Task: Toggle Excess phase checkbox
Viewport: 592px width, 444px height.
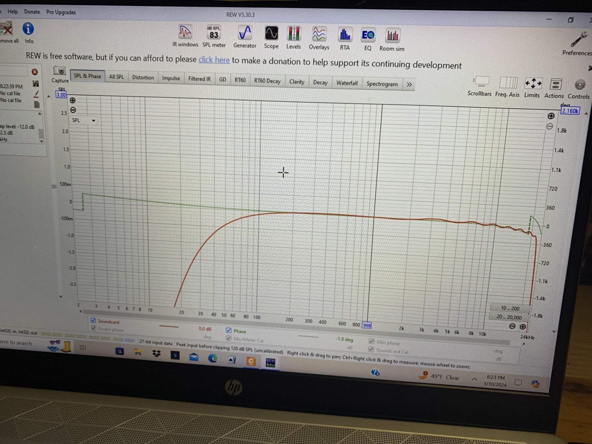Action: [x=93, y=328]
